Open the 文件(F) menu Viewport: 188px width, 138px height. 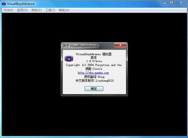point(8,10)
